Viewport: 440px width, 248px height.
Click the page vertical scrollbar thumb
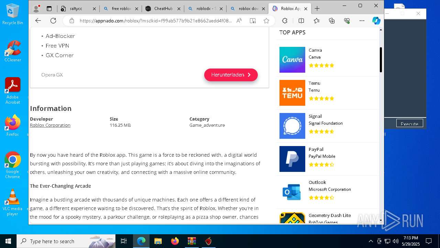tap(381, 60)
